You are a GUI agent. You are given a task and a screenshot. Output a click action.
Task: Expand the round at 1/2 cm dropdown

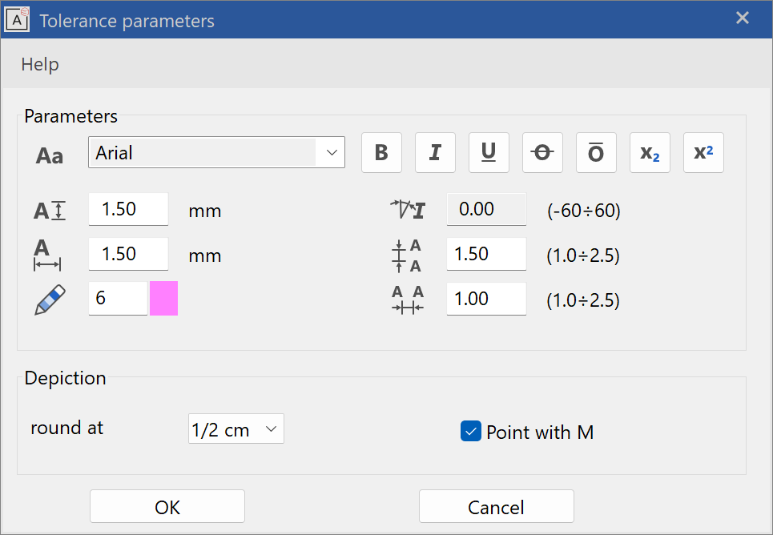[x=236, y=429]
